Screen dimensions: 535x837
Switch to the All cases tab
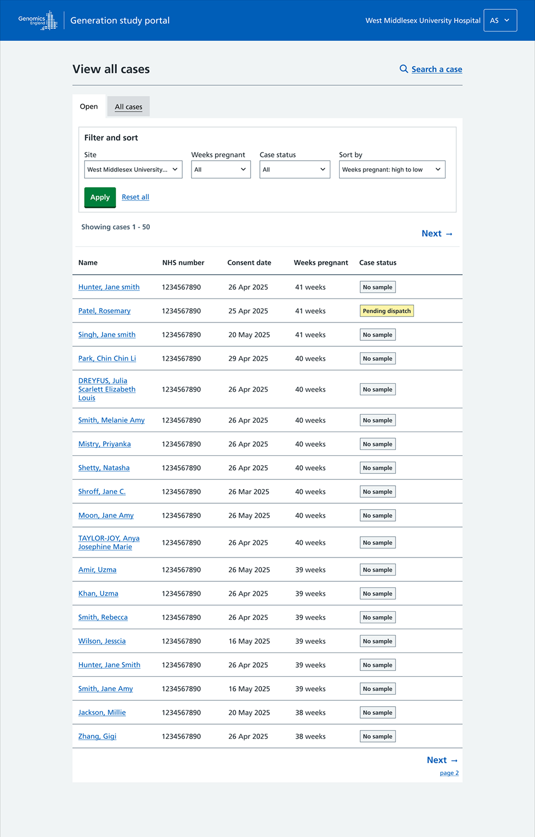tap(129, 107)
